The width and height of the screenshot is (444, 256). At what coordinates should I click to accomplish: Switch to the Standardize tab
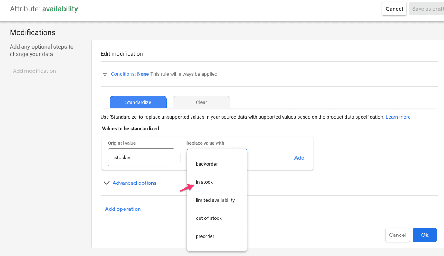click(x=138, y=102)
